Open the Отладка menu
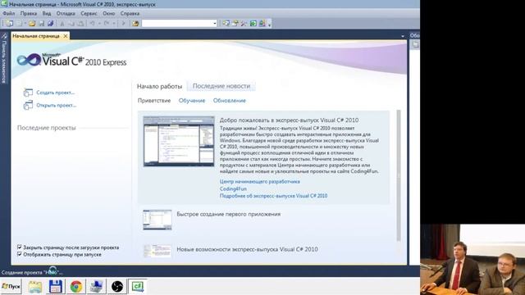The image size is (525, 295). 66,13
